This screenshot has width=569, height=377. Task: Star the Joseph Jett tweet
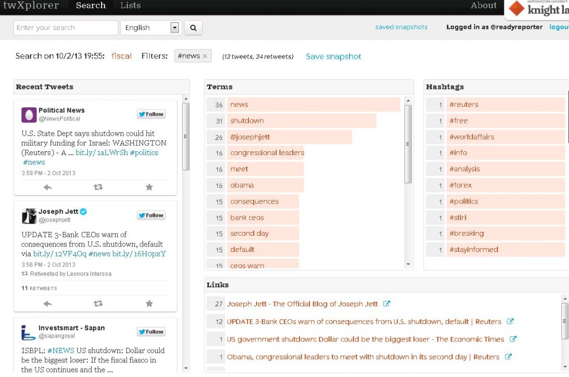[149, 304]
